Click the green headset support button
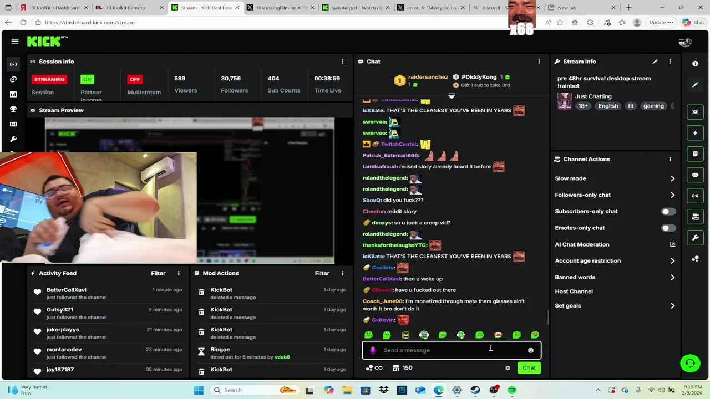Viewport: 710px width, 399px height. [690, 364]
